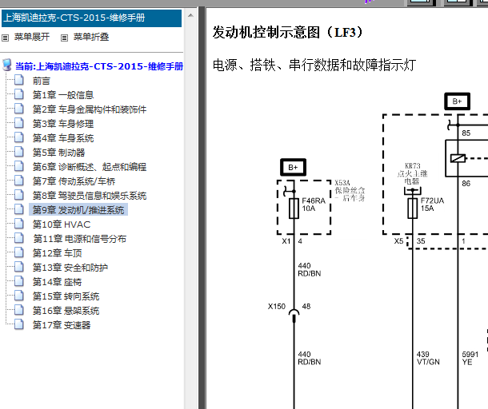
Task: Open 第1章 一般信息 chapter
Action: click(x=63, y=95)
